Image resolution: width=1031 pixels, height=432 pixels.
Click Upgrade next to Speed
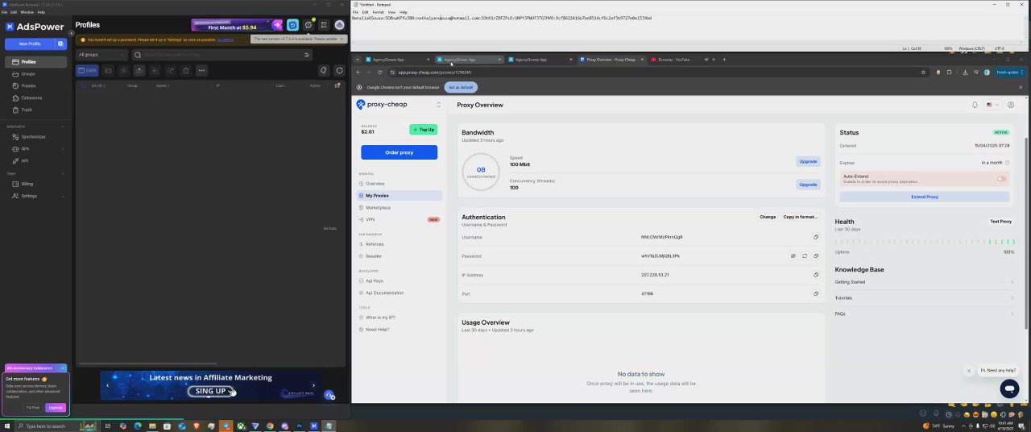coord(808,161)
